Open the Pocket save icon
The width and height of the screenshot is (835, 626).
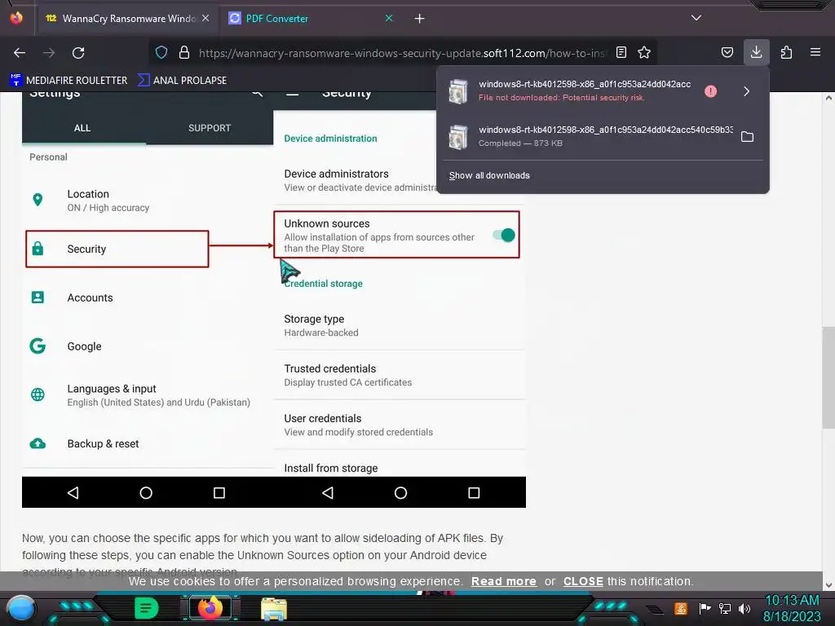[727, 52]
